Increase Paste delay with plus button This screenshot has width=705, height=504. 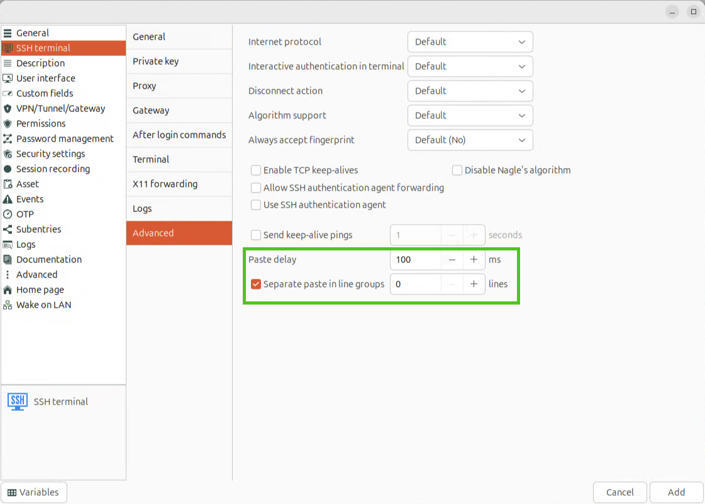(474, 259)
